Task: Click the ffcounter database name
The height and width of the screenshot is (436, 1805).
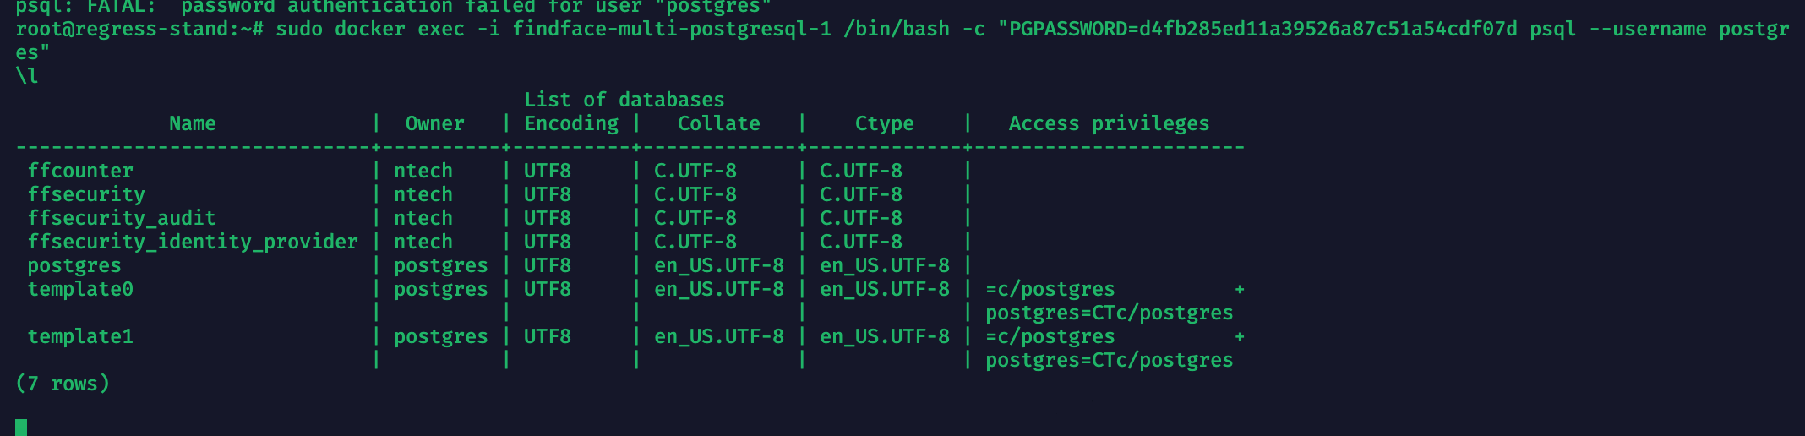Action: [x=80, y=171]
